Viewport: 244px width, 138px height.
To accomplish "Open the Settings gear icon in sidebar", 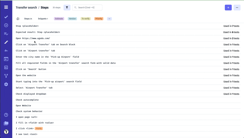I will 6,84.
